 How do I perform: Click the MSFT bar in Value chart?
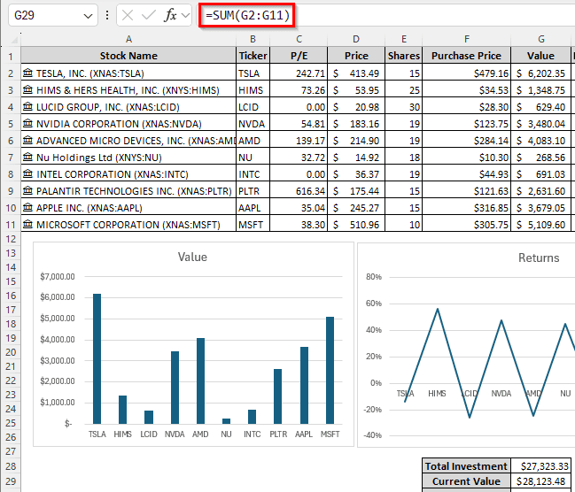click(330, 371)
